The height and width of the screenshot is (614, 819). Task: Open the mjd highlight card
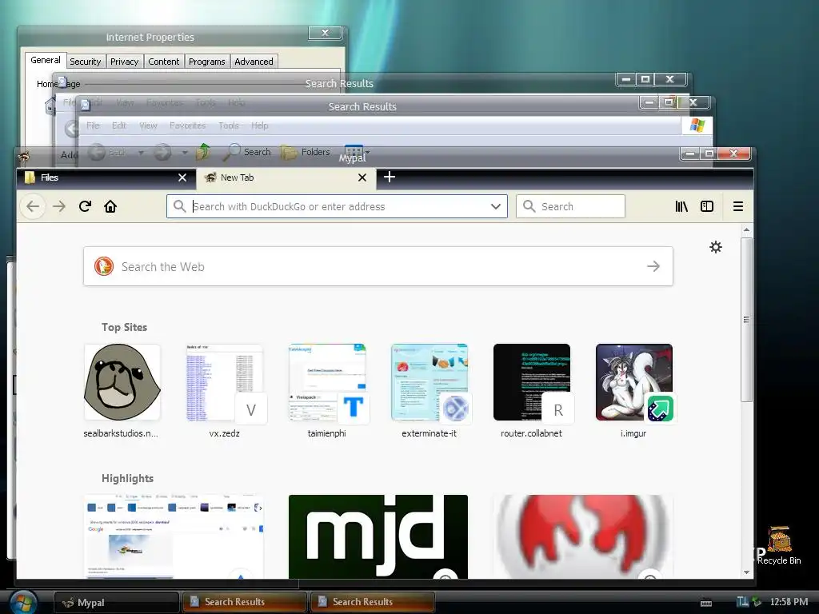pyautogui.click(x=378, y=536)
